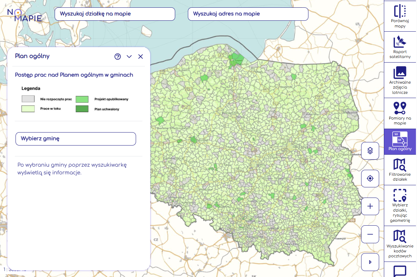Image resolution: width=417 pixels, height=277 pixels.
Task: Close the Plan ogólny panel
Action: click(141, 57)
